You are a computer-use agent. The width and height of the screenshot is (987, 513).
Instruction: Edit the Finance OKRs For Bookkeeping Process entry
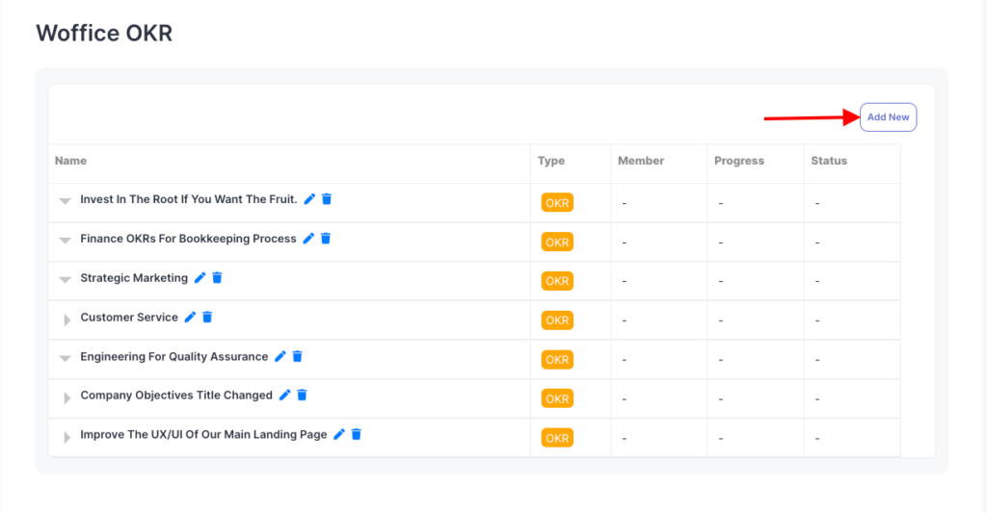click(308, 239)
